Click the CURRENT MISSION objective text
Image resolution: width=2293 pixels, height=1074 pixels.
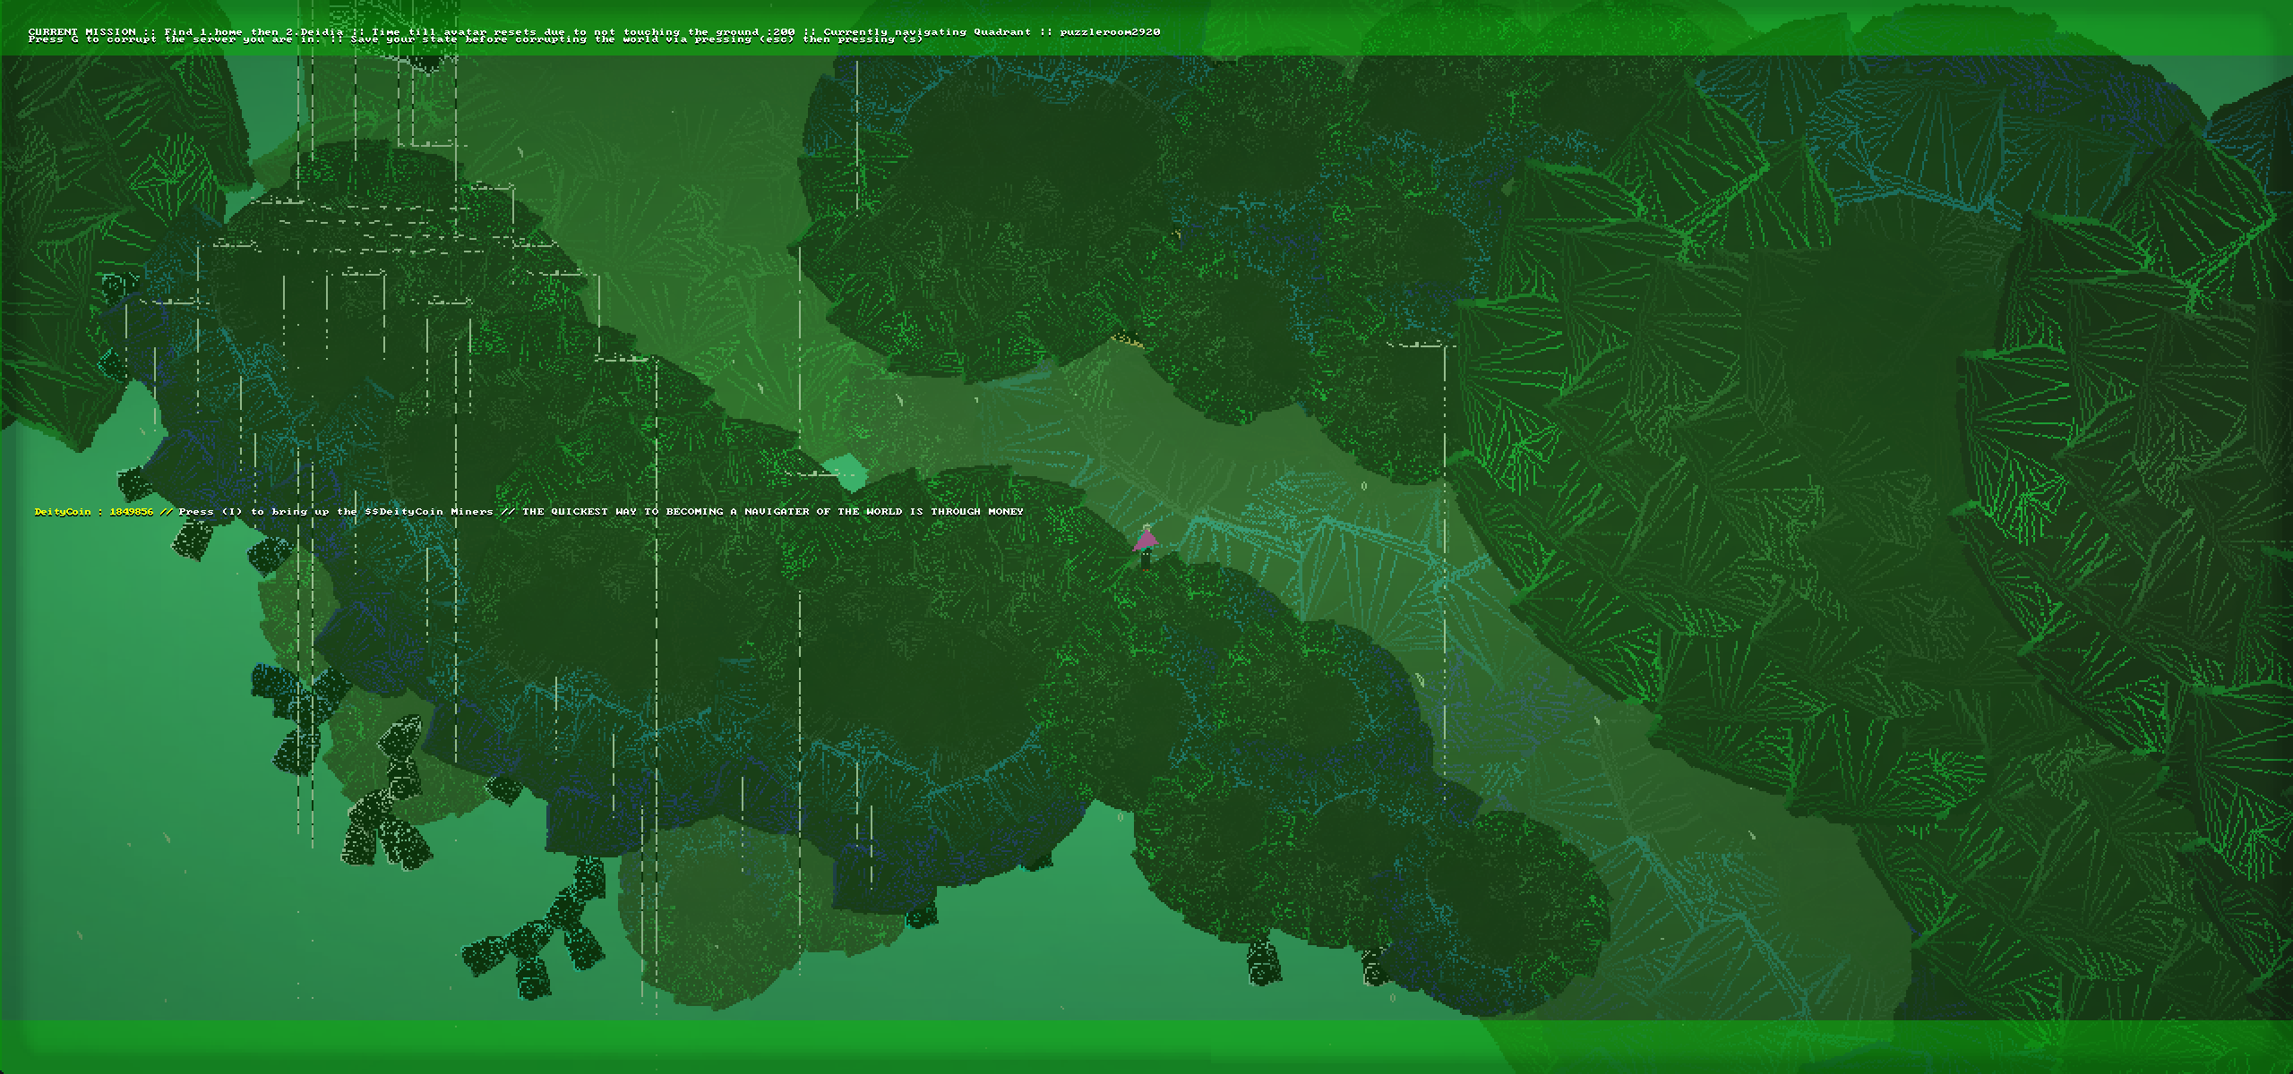pos(82,32)
